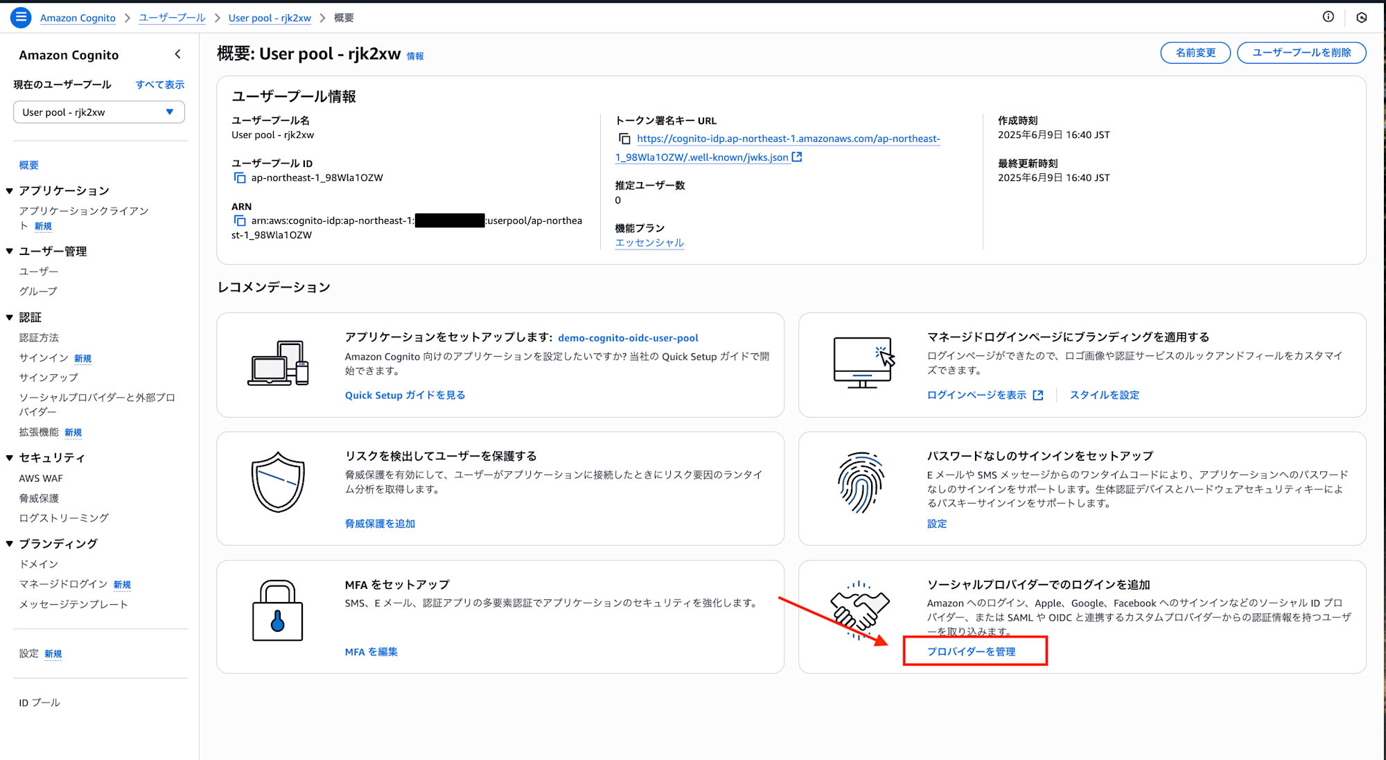Image resolution: width=1386 pixels, height=760 pixels.
Task: Click the padlock illustration in MFA card
Action: [277, 610]
